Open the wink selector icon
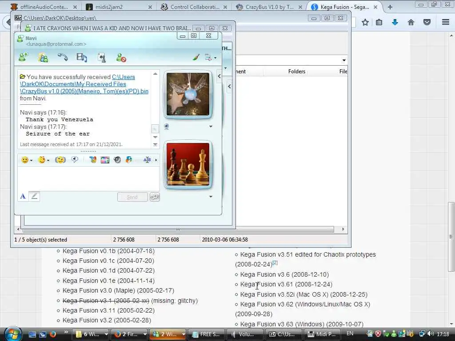Screen dimensions: 455x341 44,160
